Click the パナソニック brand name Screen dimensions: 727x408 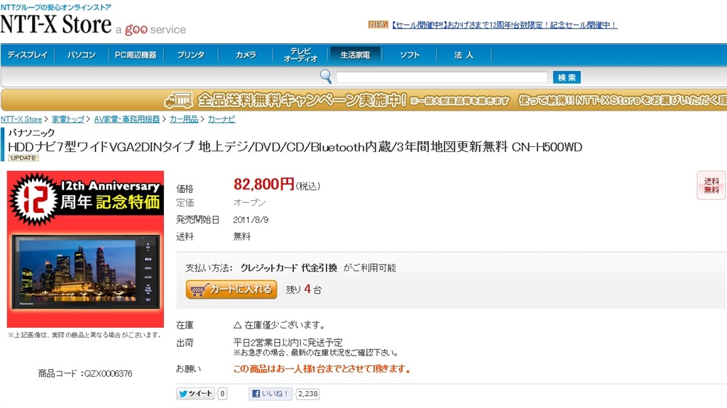tap(31, 133)
